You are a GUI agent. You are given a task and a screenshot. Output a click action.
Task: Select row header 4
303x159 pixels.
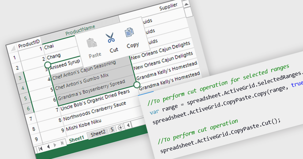point(23,88)
